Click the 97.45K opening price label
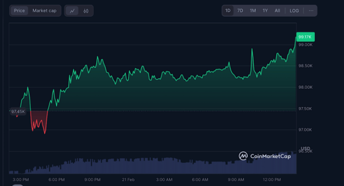Viewport: 344px width, 186px height. [18, 111]
